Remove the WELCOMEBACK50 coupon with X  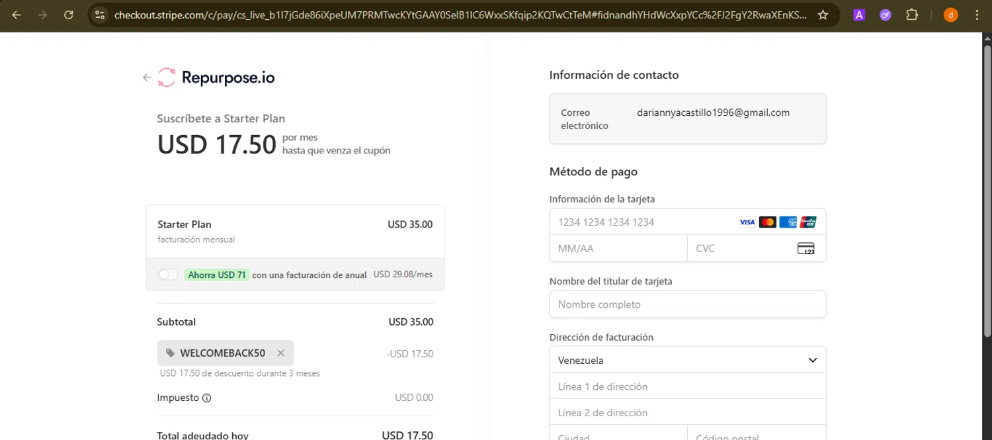pyautogui.click(x=280, y=353)
